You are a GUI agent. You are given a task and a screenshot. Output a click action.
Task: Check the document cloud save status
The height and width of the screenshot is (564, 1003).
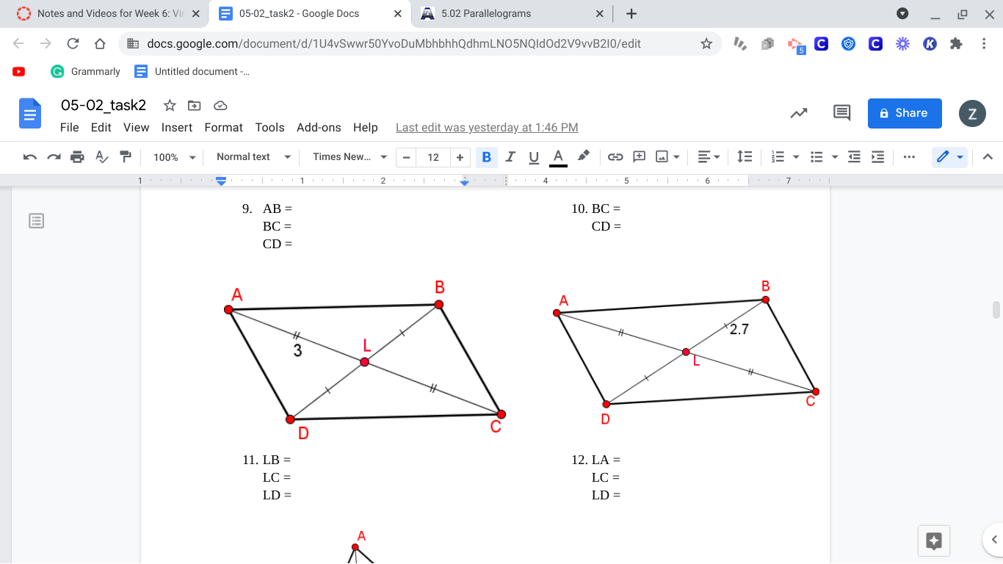pos(220,105)
